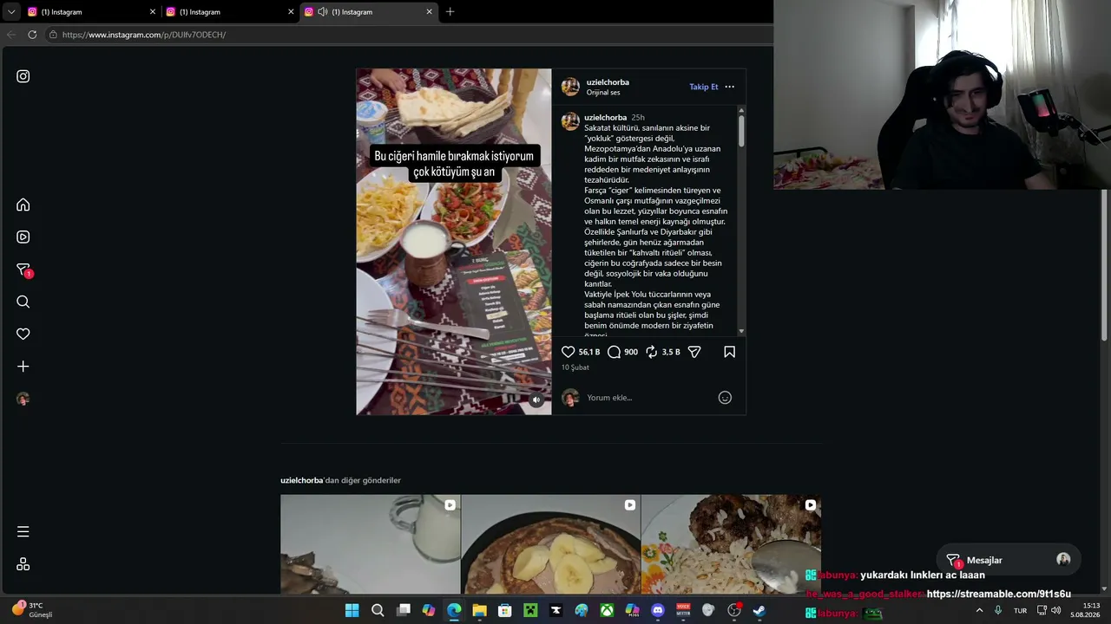Reload the current page
Screen dimensions: 1111x624
(x=32, y=35)
